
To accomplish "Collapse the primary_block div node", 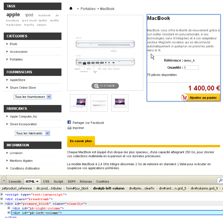I will point(1,203).
